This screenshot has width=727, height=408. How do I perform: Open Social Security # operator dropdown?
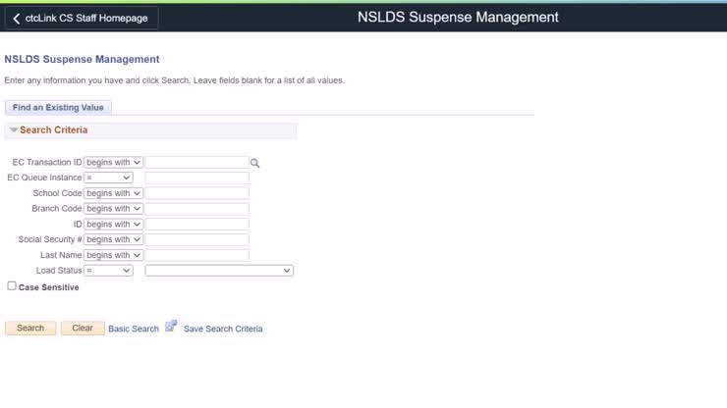(113, 239)
